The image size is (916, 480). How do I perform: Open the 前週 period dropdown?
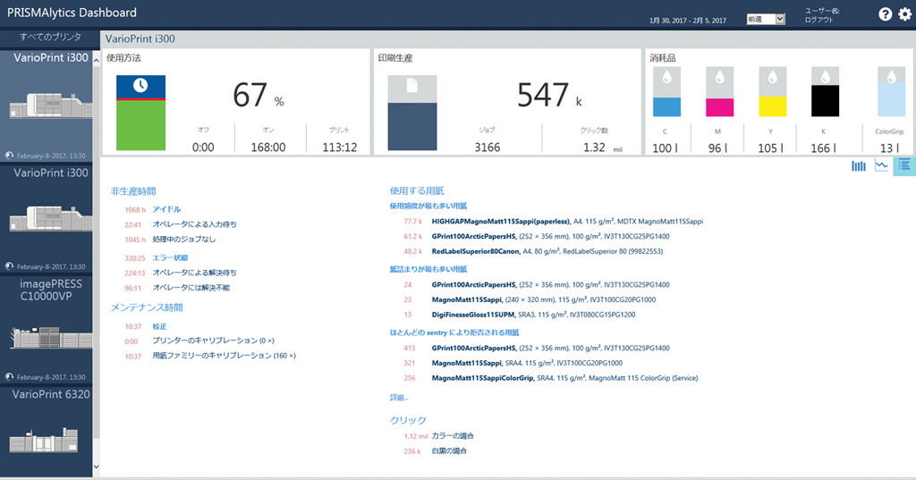(x=766, y=20)
